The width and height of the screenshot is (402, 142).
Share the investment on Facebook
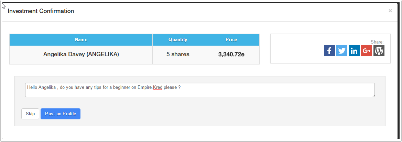[x=329, y=51]
